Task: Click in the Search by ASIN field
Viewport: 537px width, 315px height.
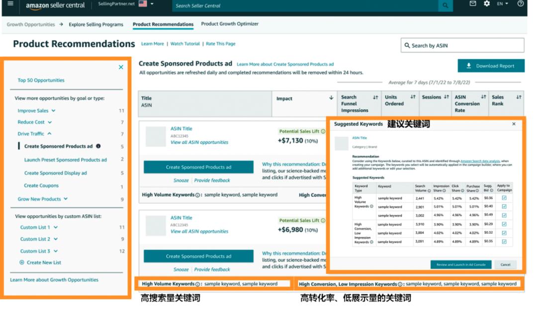Action: (462, 46)
